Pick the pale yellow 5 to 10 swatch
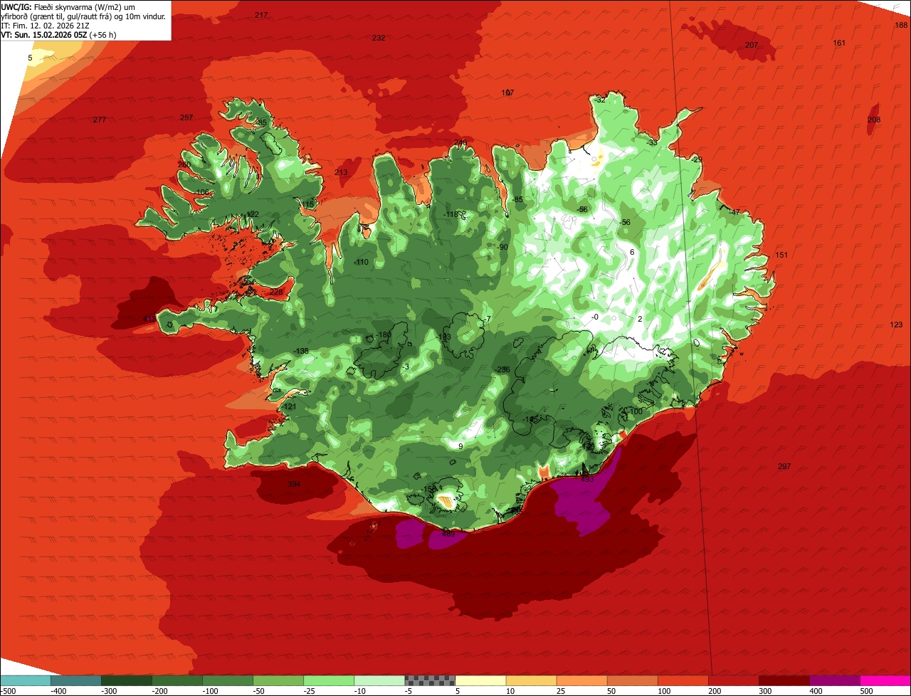Image resolution: width=911 pixels, height=696 pixels. [x=480, y=680]
